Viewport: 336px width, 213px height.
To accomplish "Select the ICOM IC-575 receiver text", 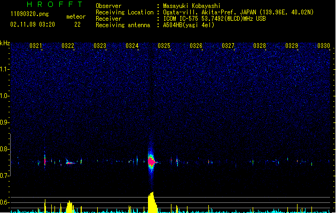I will click(x=214, y=19).
